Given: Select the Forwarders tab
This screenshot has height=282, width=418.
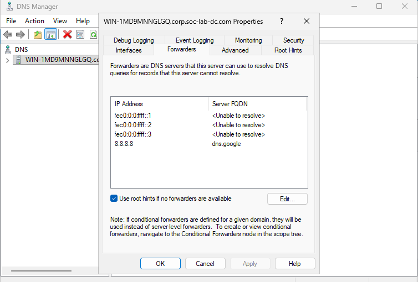Looking at the screenshot, I should click(181, 49).
